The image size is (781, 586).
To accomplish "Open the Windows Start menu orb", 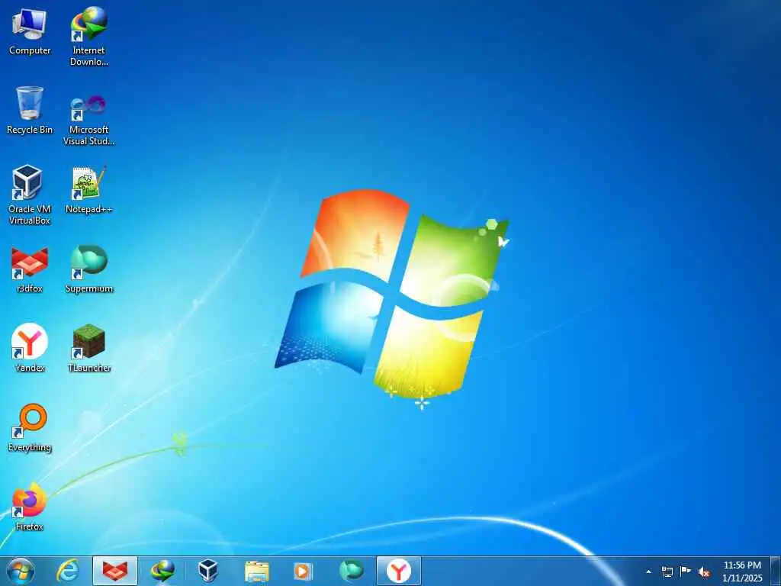I will pyautogui.click(x=21, y=572).
